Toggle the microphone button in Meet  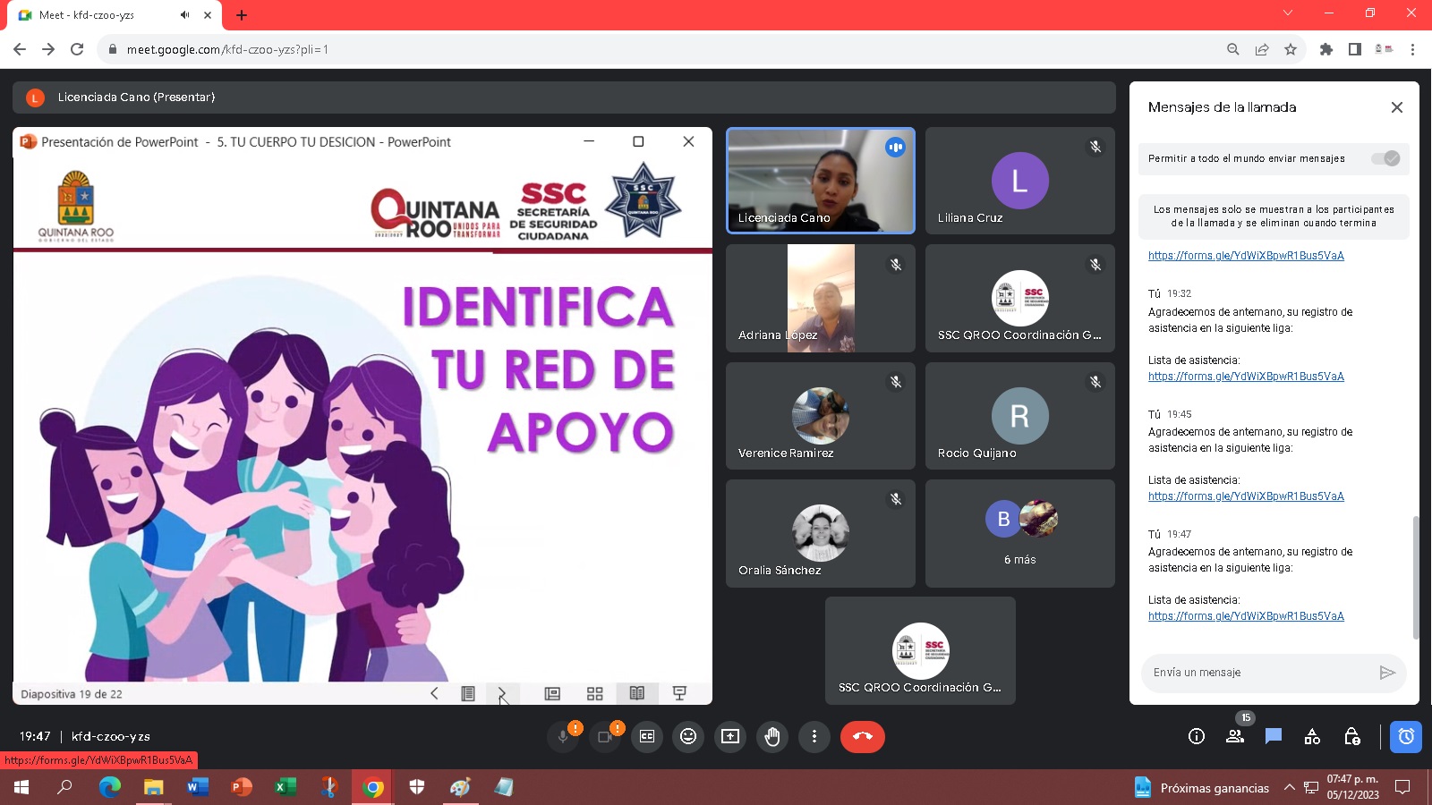point(563,736)
